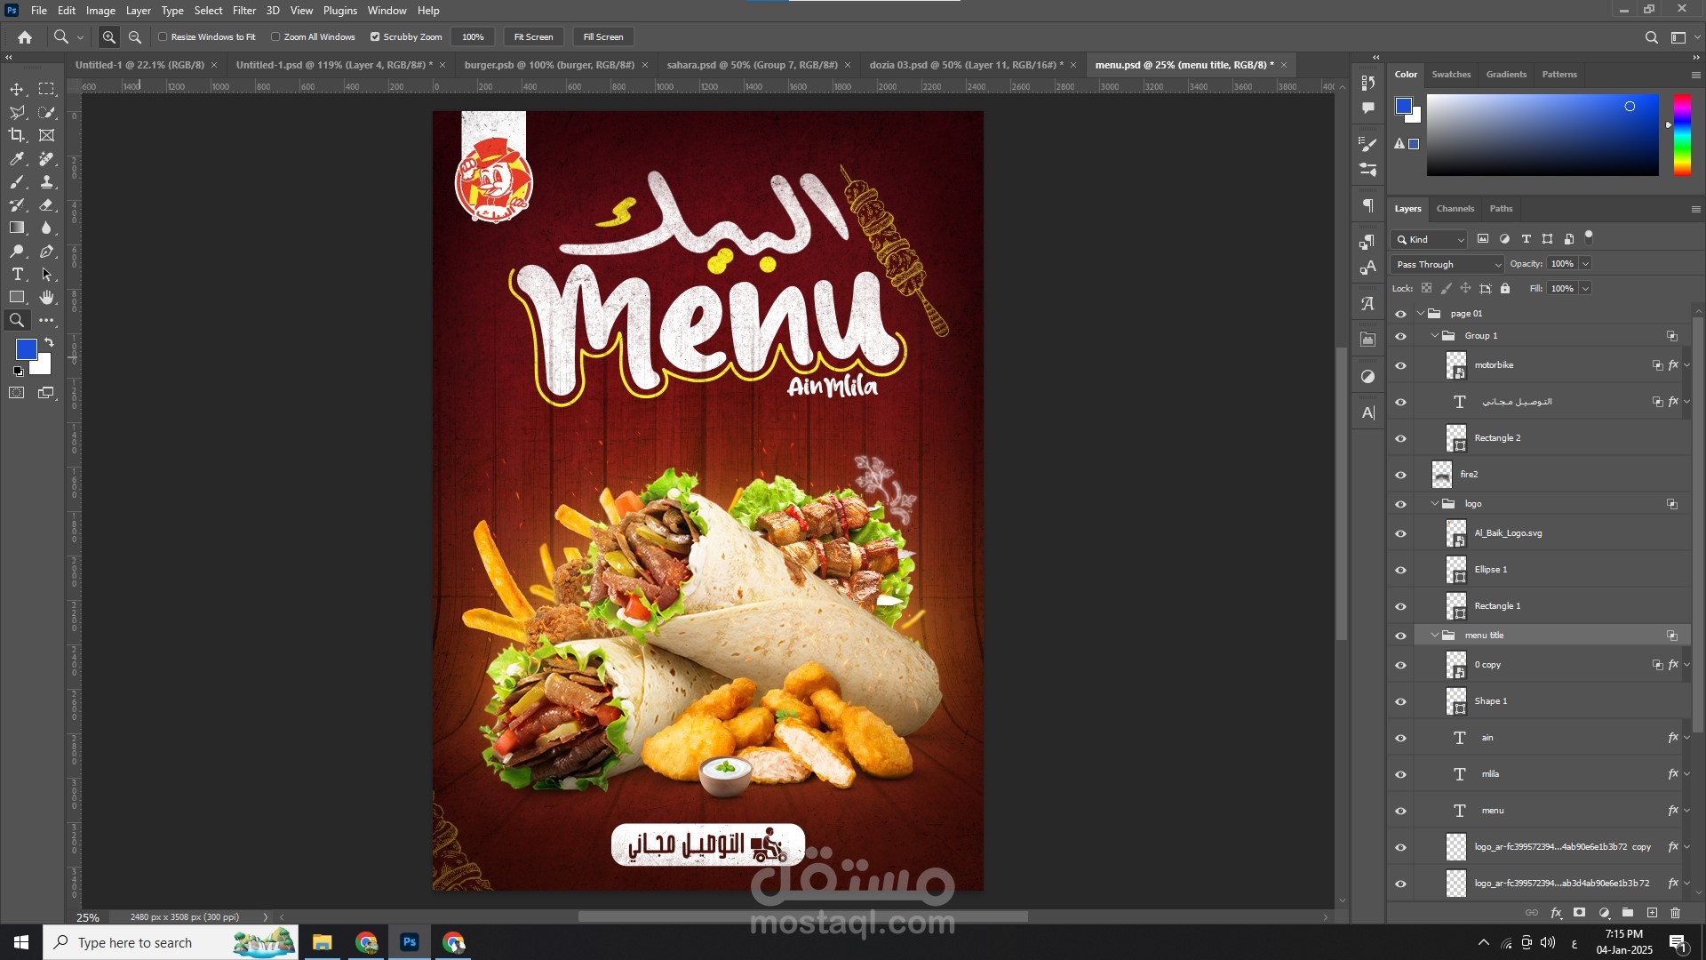Click the Windows taskbar search box
The width and height of the screenshot is (1706, 960).
(171, 942)
